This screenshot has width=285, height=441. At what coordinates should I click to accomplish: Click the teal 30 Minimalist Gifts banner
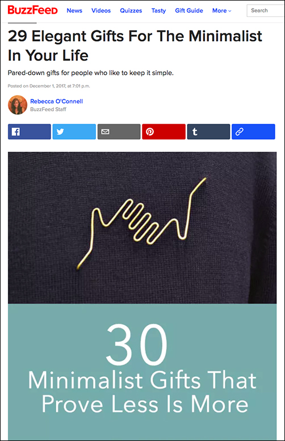pos(142,372)
